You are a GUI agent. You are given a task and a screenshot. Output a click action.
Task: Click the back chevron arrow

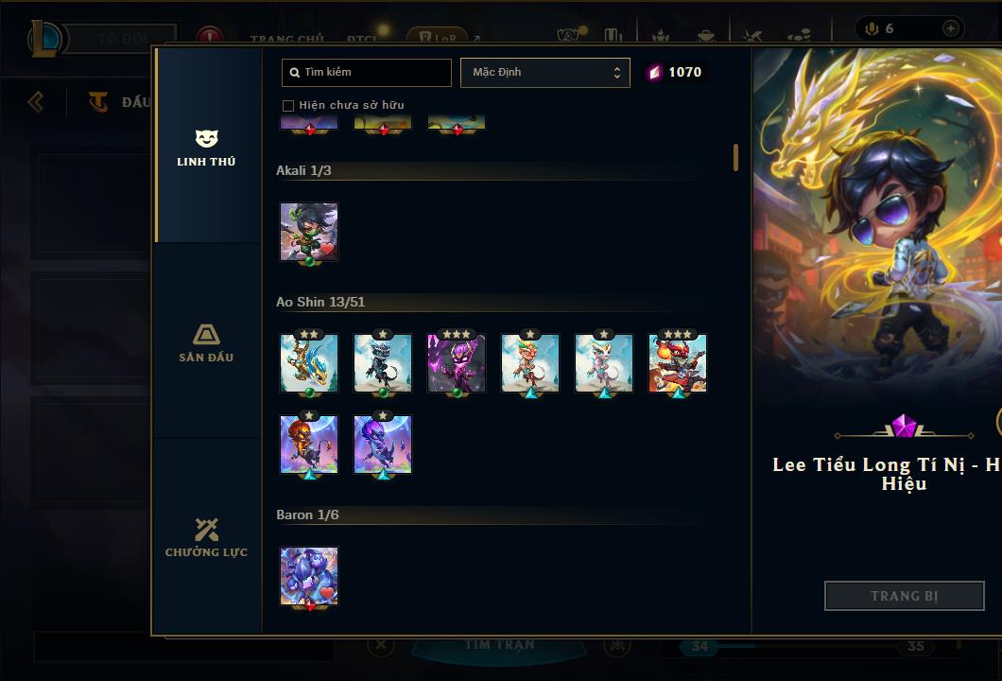coord(36,101)
